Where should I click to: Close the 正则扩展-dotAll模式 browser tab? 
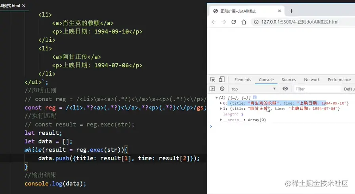coord(279,11)
